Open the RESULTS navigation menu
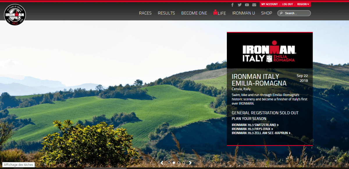This screenshot has height=169, width=349. pos(166,13)
